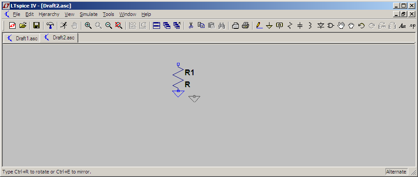Open Find with the binoculars icon

(x=221, y=26)
